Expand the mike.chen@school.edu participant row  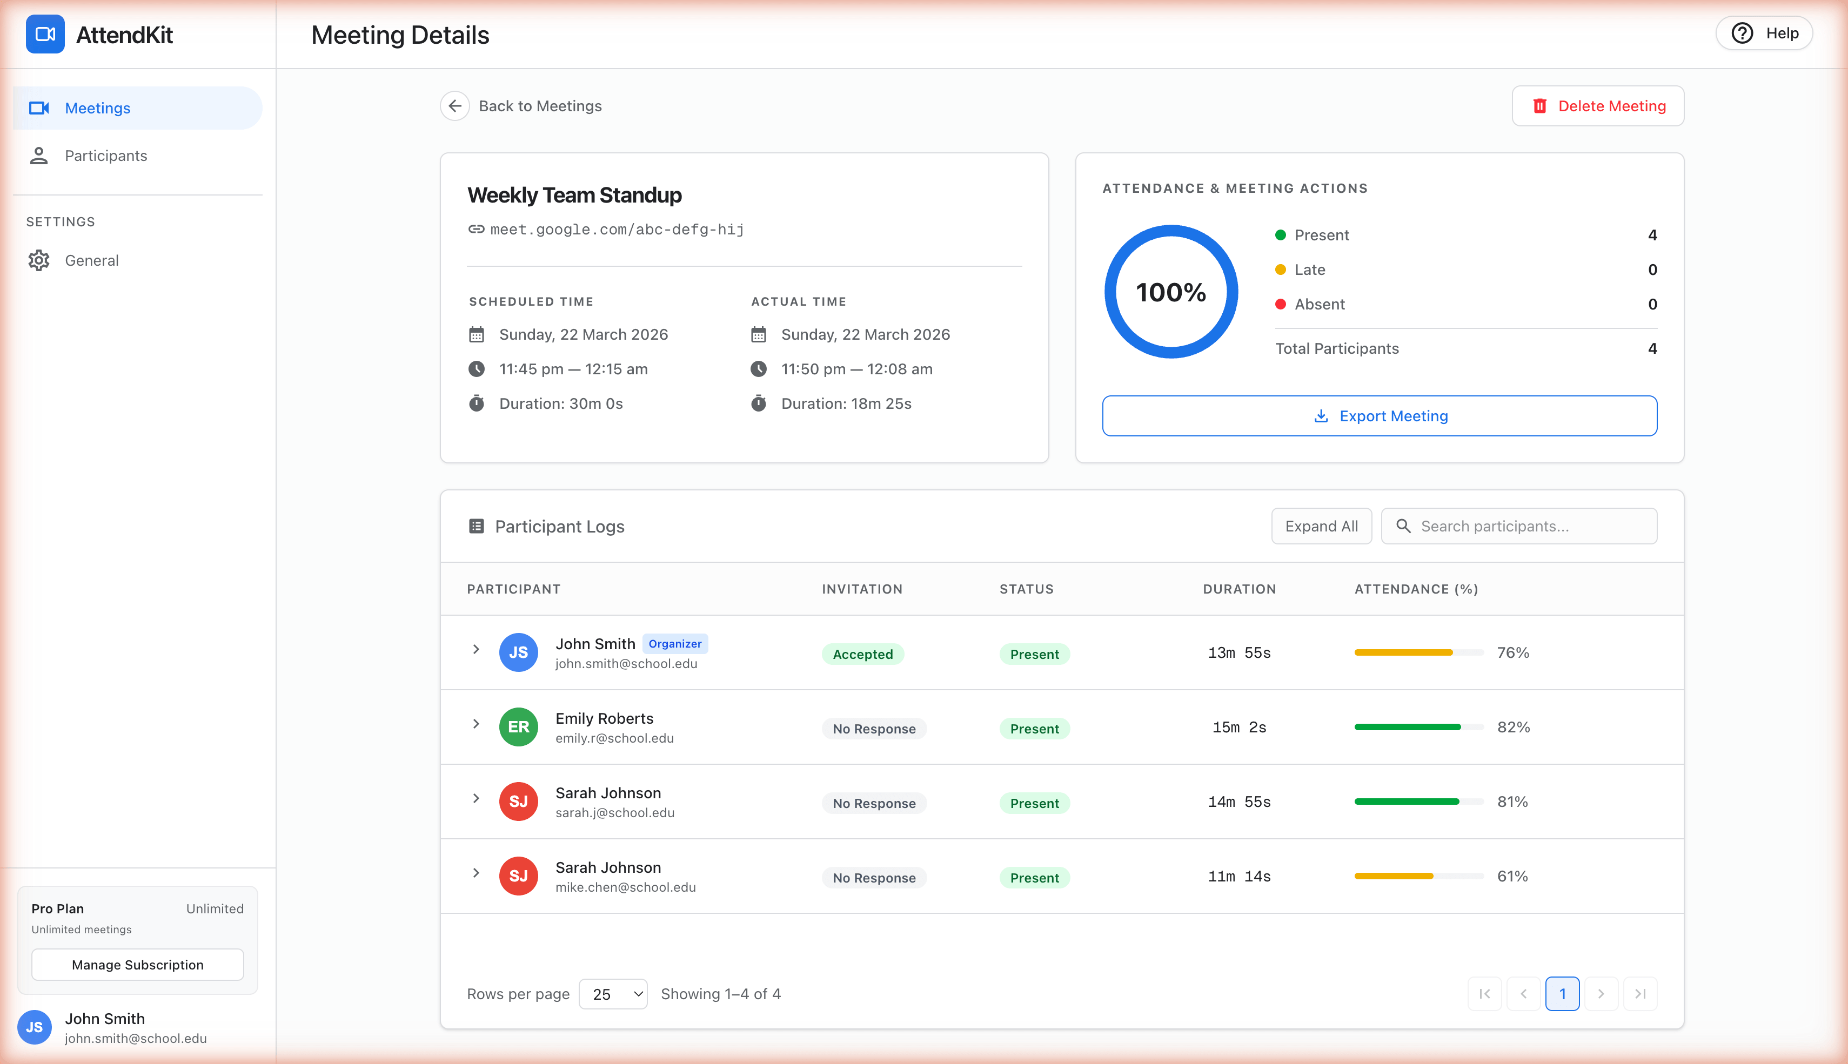pos(476,873)
